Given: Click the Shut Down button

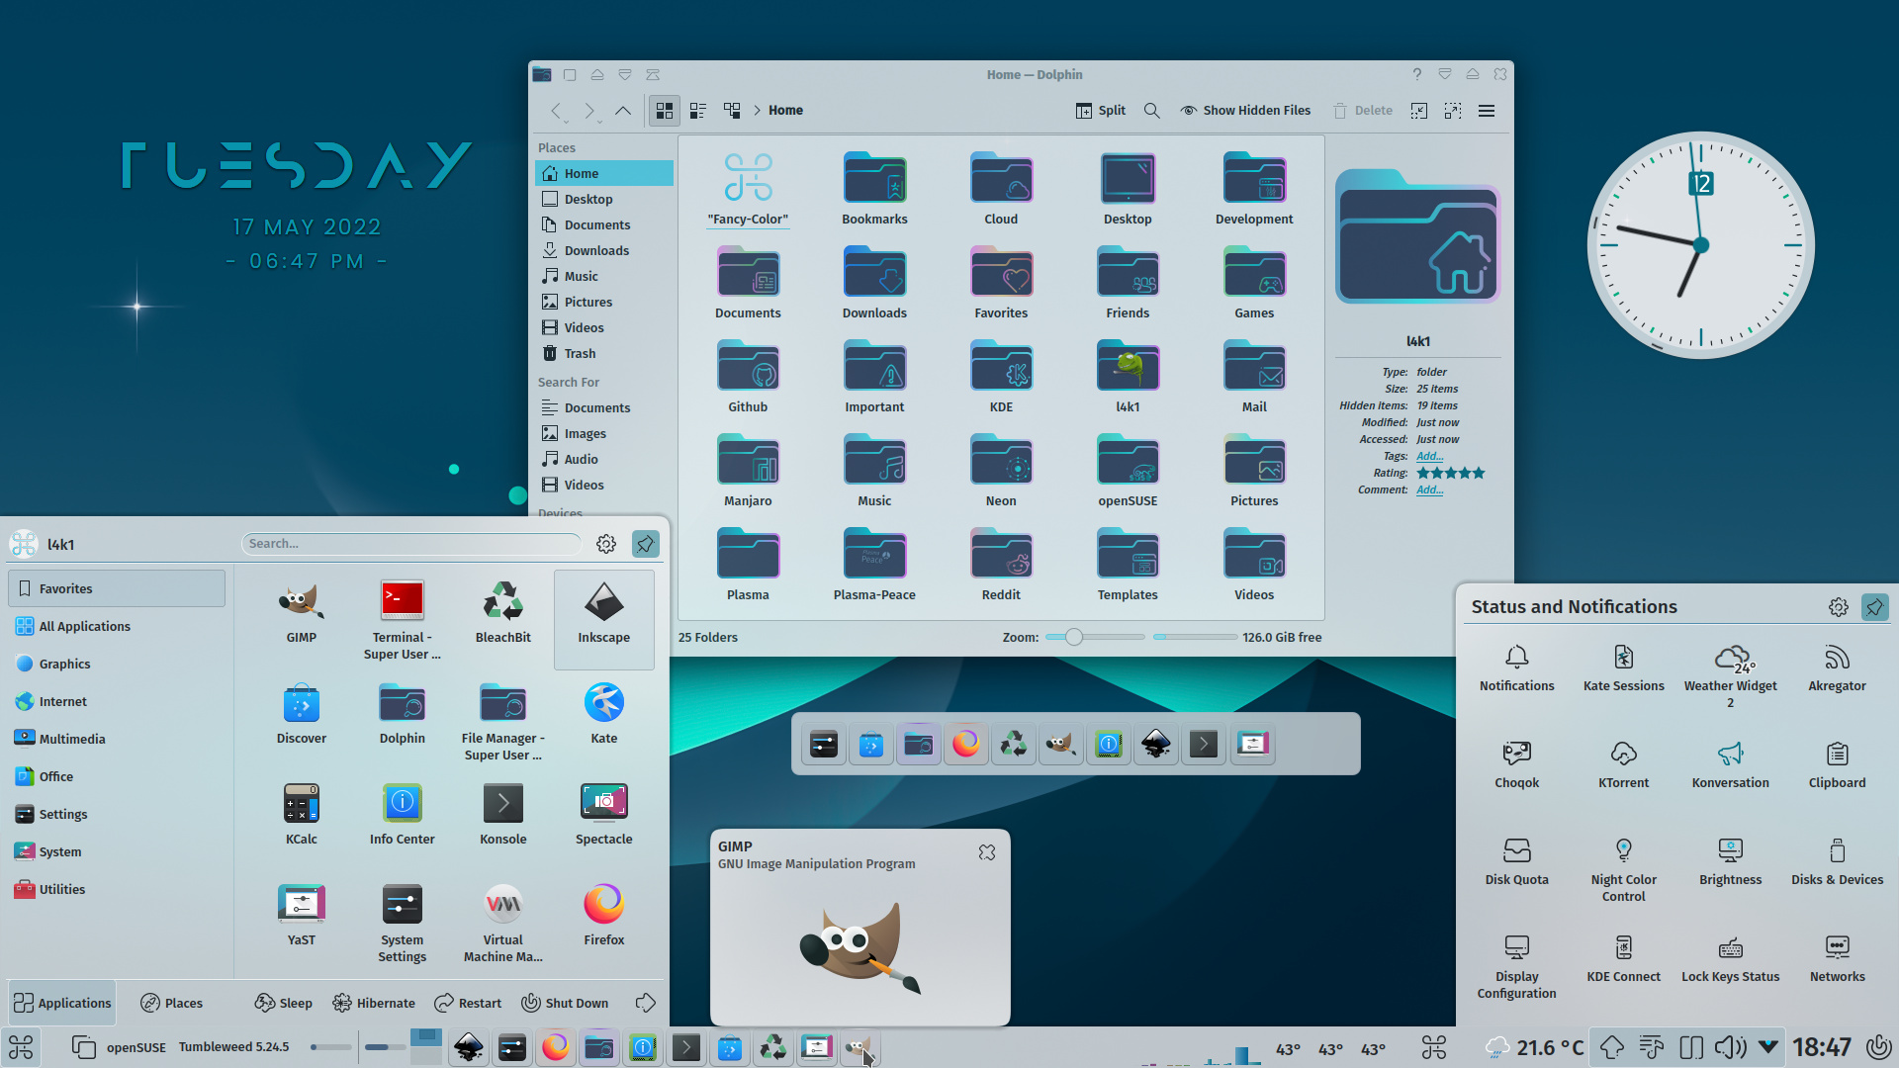Looking at the screenshot, I should (x=565, y=1003).
